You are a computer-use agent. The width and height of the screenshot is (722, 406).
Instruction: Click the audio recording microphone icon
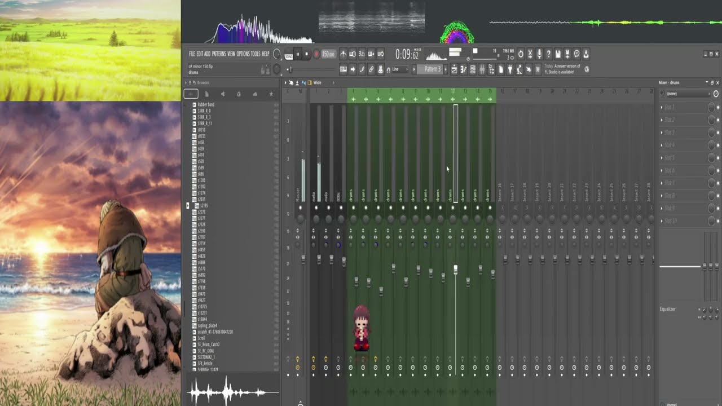click(x=539, y=54)
